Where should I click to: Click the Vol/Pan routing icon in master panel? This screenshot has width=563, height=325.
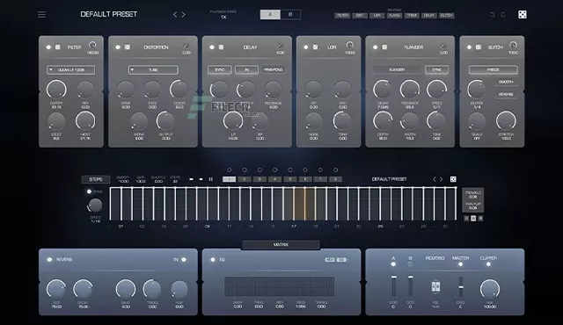tap(435, 286)
